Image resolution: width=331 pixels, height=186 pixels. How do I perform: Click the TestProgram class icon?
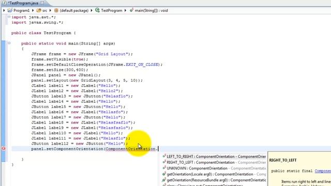97,10
